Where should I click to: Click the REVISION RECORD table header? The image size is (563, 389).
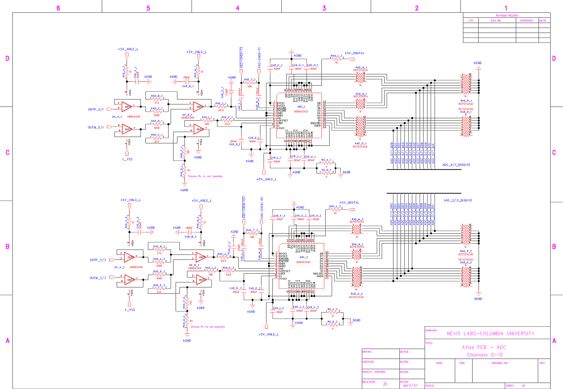507,16
